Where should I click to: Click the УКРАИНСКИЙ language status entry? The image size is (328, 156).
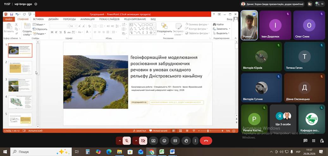click(35, 131)
